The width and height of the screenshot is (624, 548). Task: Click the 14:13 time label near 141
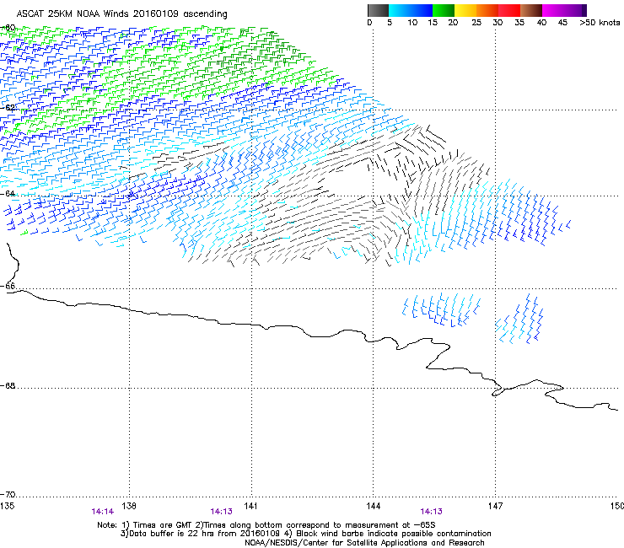click(221, 512)
